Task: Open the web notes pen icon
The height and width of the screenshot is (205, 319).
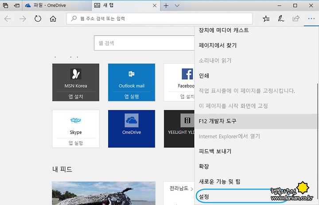Action: tap(281, 19)
